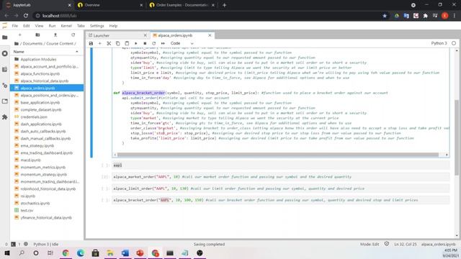The width and height of the screenshot is (461, 259).
Task: Click the Documents breadcrumb link
Action: click(x=32, y=43)
